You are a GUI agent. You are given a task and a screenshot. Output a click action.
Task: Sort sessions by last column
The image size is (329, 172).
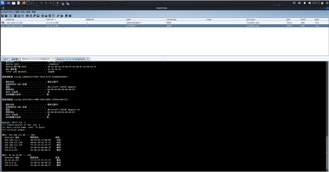(321, 19)
